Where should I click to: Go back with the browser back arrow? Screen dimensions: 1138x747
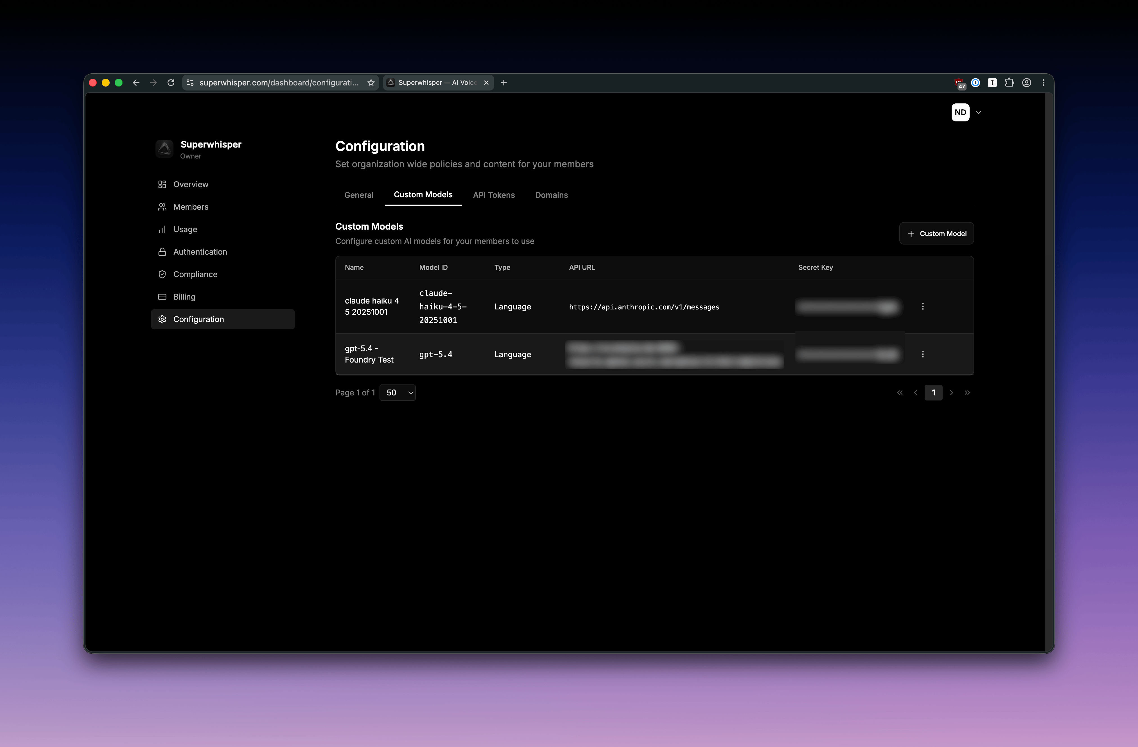(x=136, y=83)
